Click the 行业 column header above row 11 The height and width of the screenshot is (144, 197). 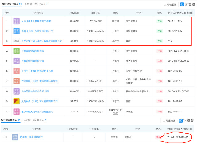tap(137, 129)
